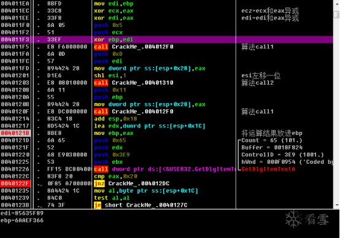
Task: Click the comment 'ecz=ecx和eax异或'
Action: [x=270, y=10]
